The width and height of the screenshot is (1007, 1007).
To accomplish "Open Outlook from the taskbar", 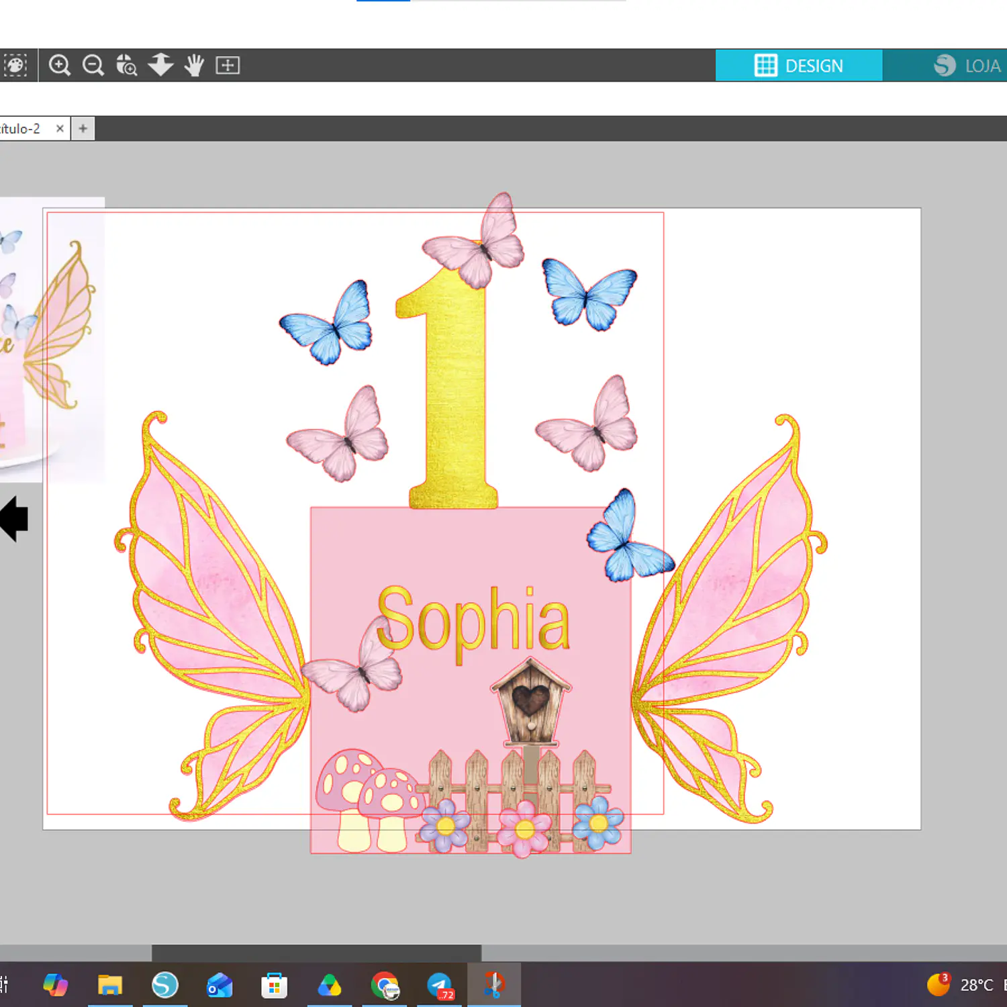I will pos(220,985).
